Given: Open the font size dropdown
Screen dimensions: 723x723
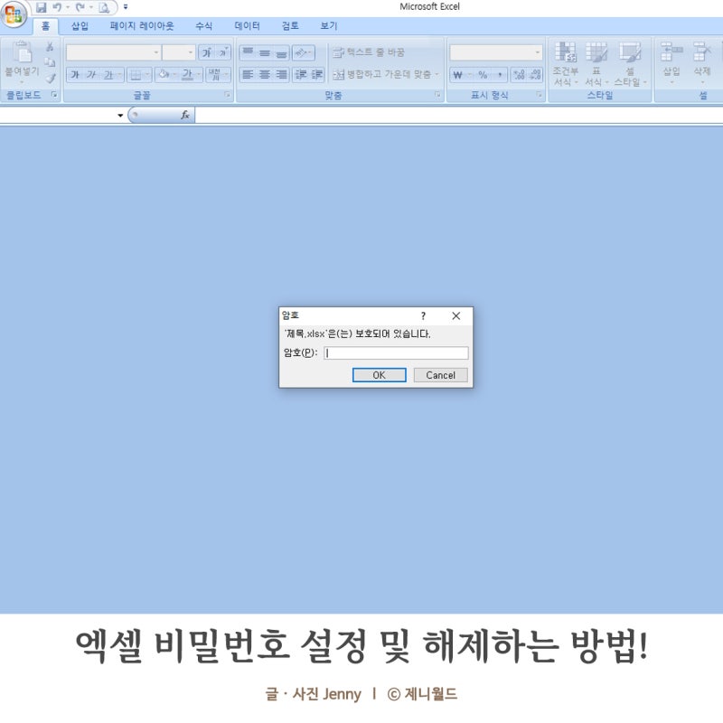Looking at the screenshot, I should point(191,52).
